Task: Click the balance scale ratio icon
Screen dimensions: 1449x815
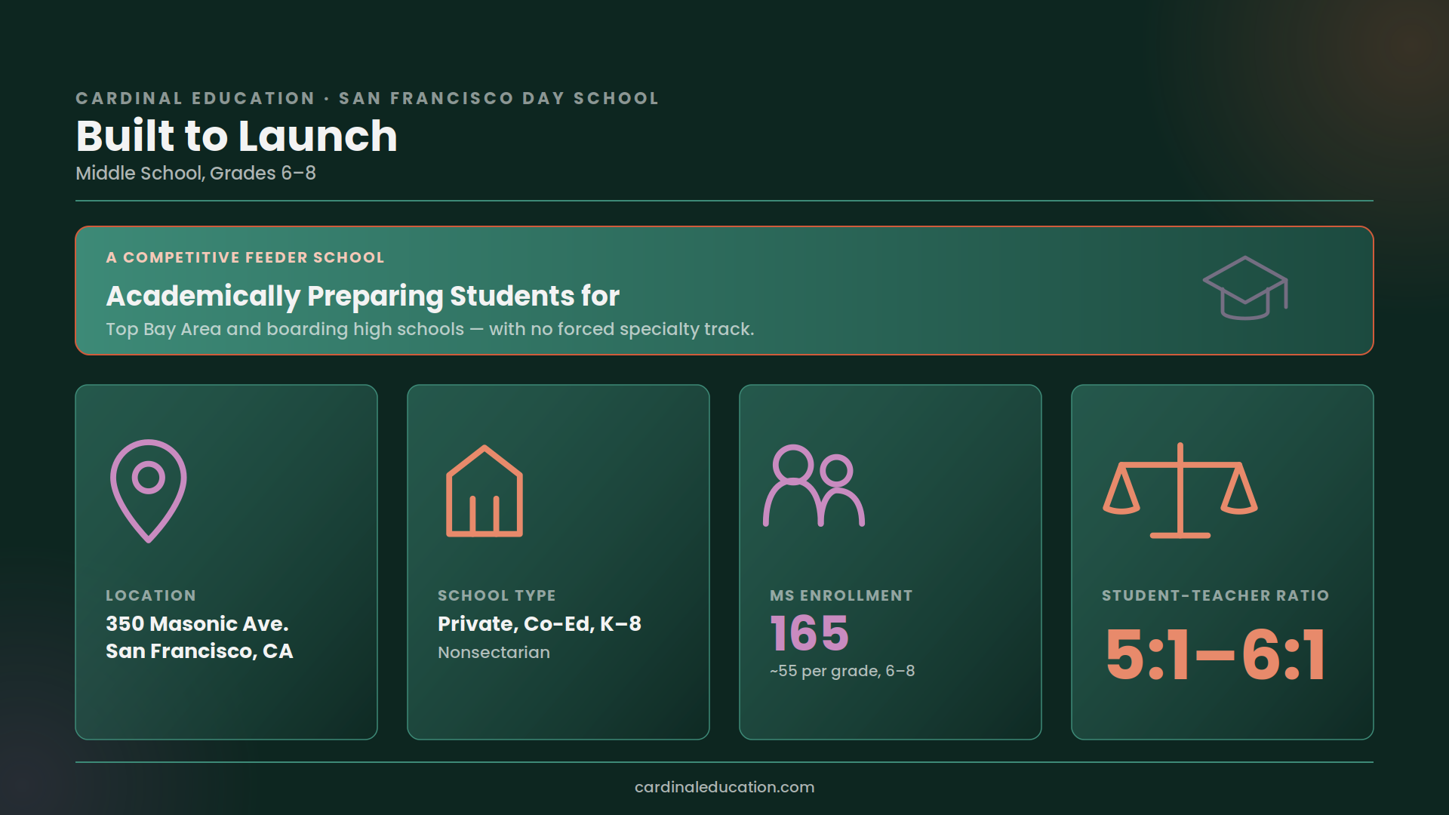Action: (1180, 491)
